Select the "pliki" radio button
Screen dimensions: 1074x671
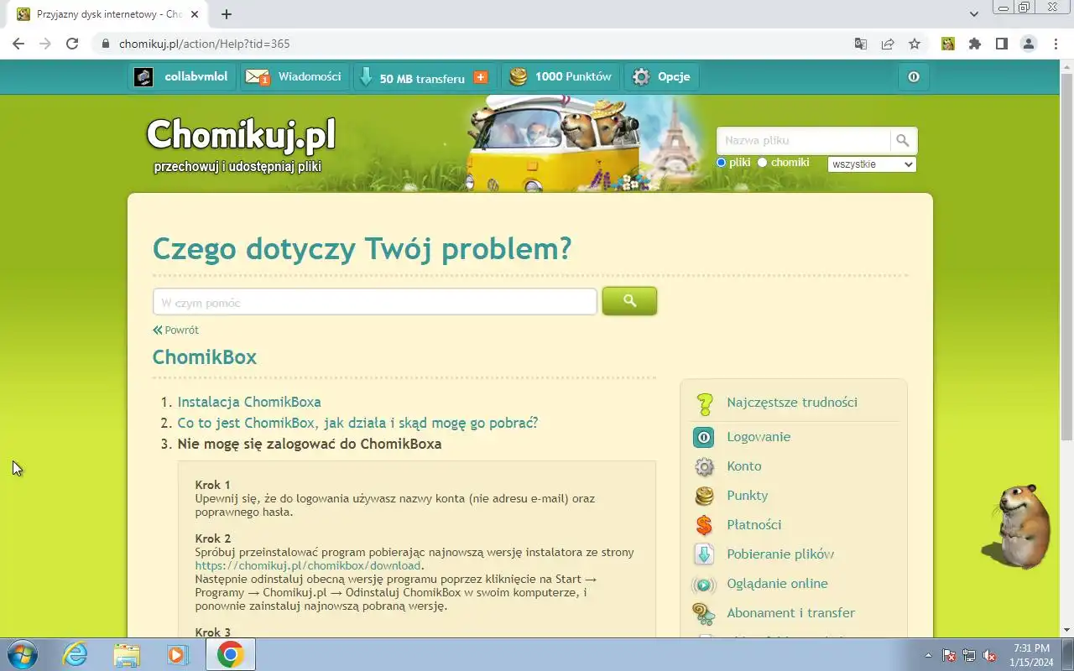click(x=721, y=162)
